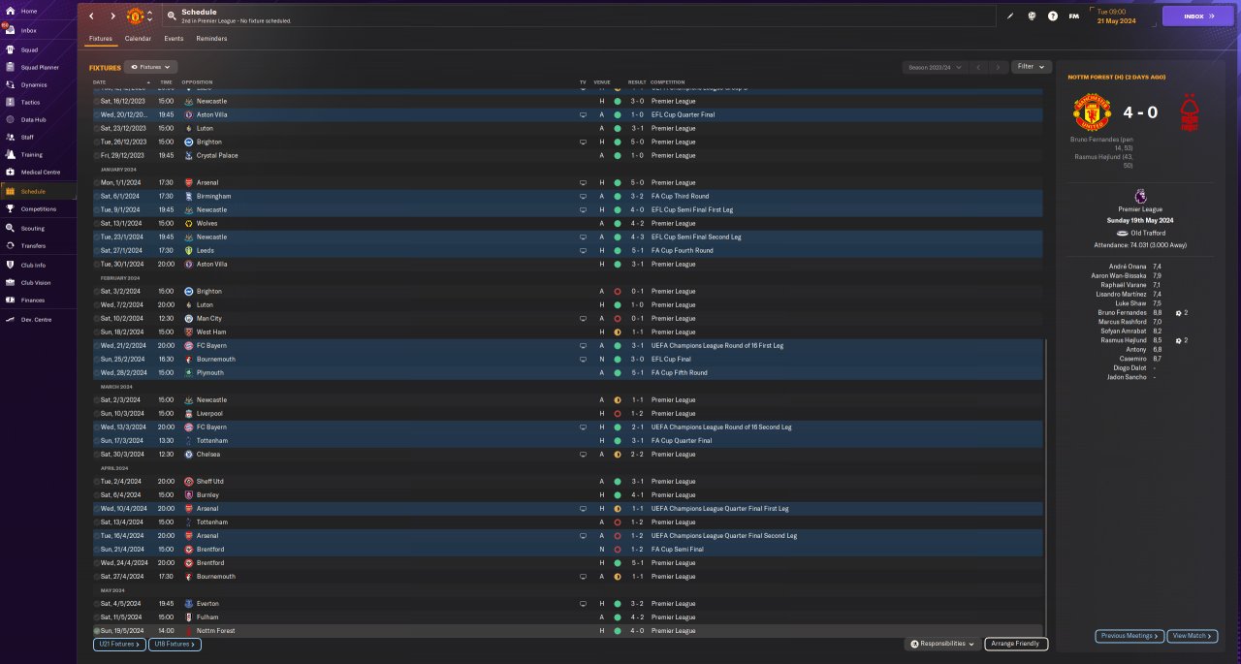Open the Filter dropdown

click(x=1032, y=67)
